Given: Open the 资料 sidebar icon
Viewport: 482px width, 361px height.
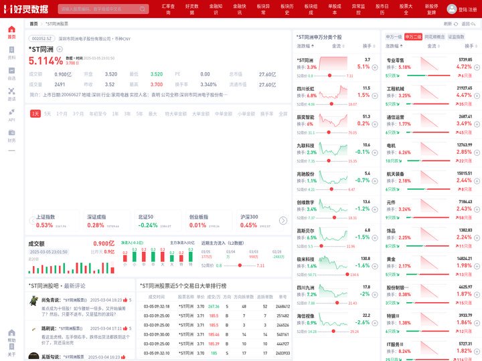Looking at the screenshot, I should pos(11,50).
